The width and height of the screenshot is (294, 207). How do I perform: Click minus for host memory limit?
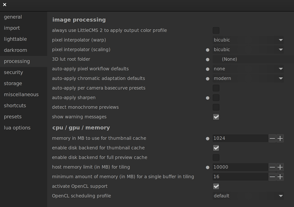click(x=272, y=167)
